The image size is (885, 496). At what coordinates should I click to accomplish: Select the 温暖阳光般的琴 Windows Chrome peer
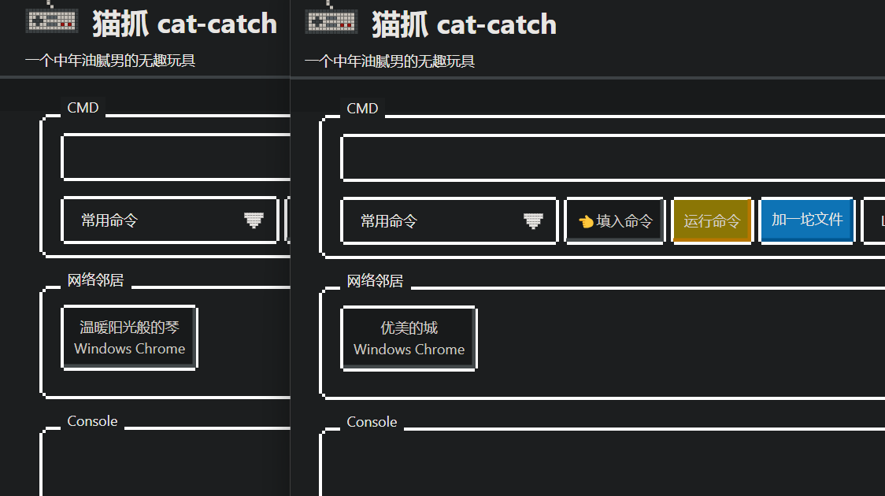pyautogui.click(x=129, y=338)
